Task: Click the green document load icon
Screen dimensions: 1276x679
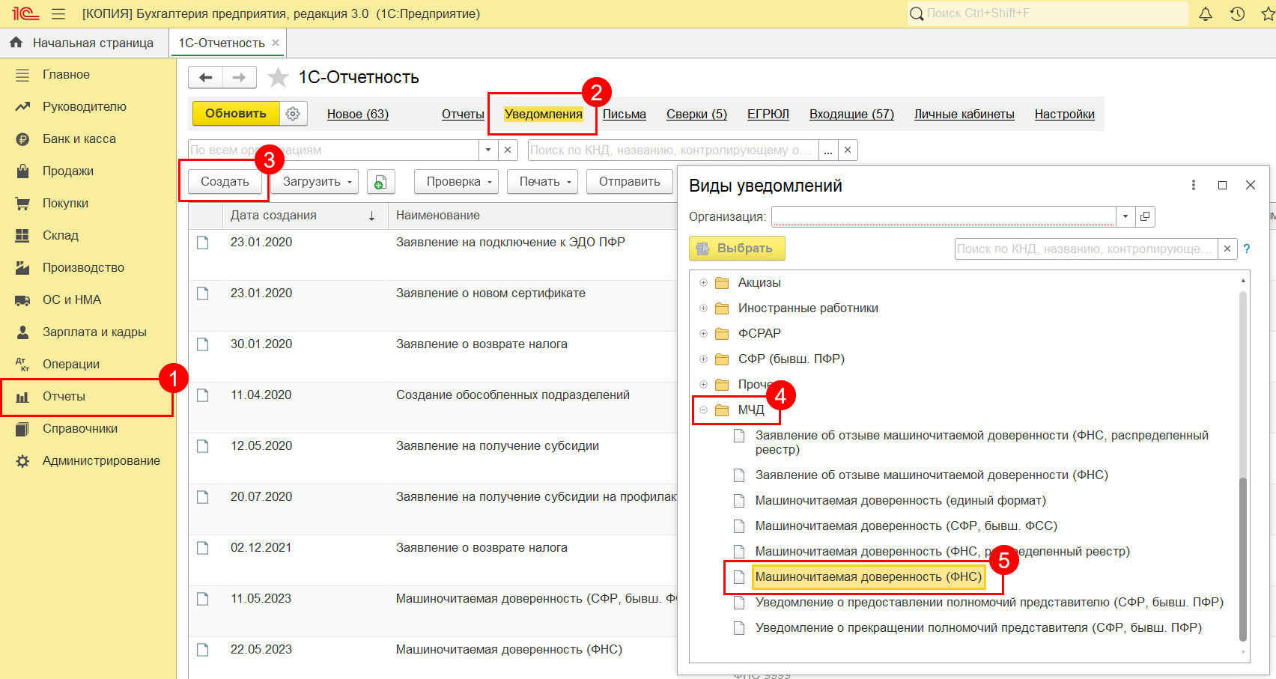Action: pos(380,182)
